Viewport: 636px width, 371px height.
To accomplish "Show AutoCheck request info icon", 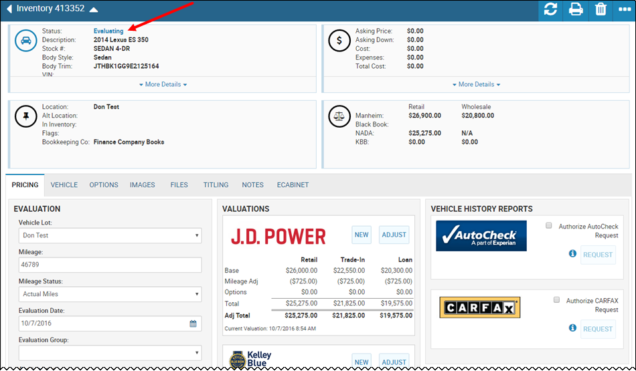I will point(572,253).
